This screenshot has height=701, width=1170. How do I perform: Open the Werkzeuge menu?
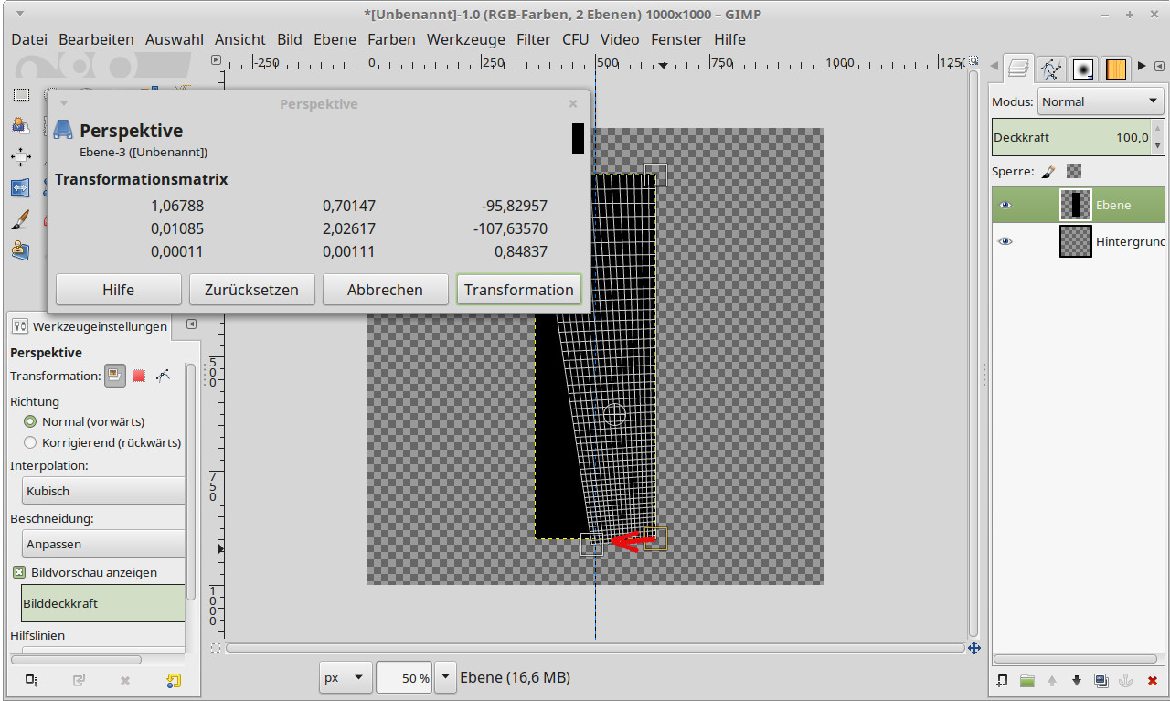pyautogui.click(x=466, y=39)
